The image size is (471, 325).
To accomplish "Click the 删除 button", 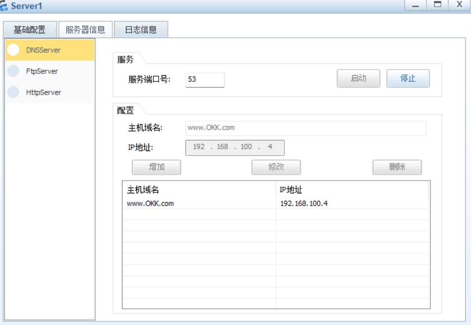I will click(397, 167).
